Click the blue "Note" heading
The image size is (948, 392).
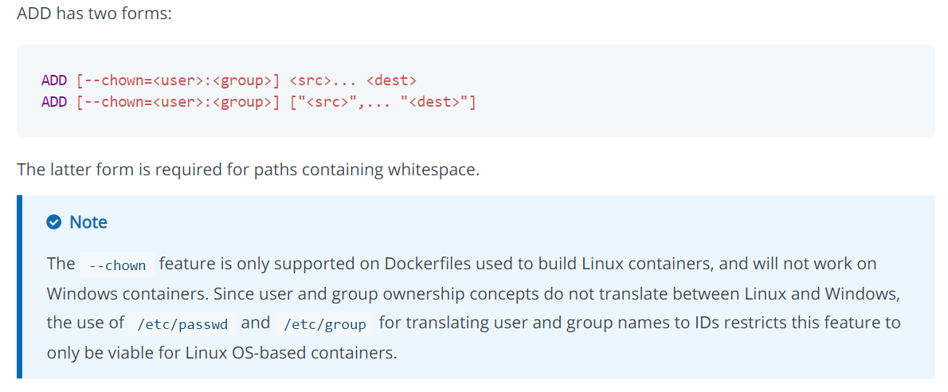(x=88, y=222)
